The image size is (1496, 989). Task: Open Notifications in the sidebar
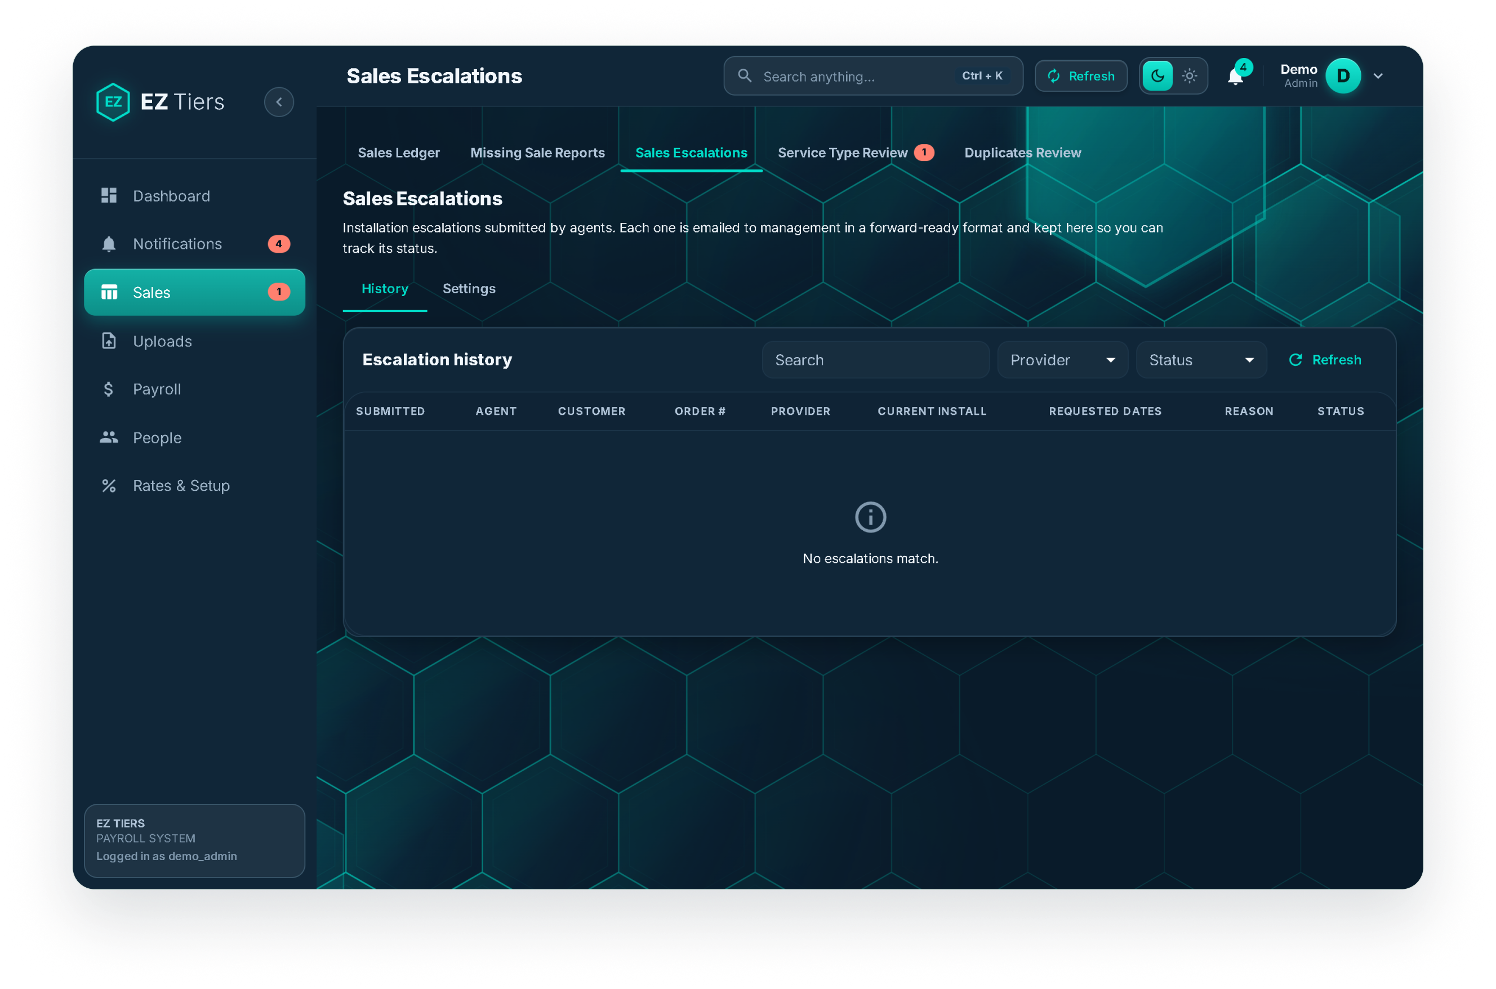point(194,244)
